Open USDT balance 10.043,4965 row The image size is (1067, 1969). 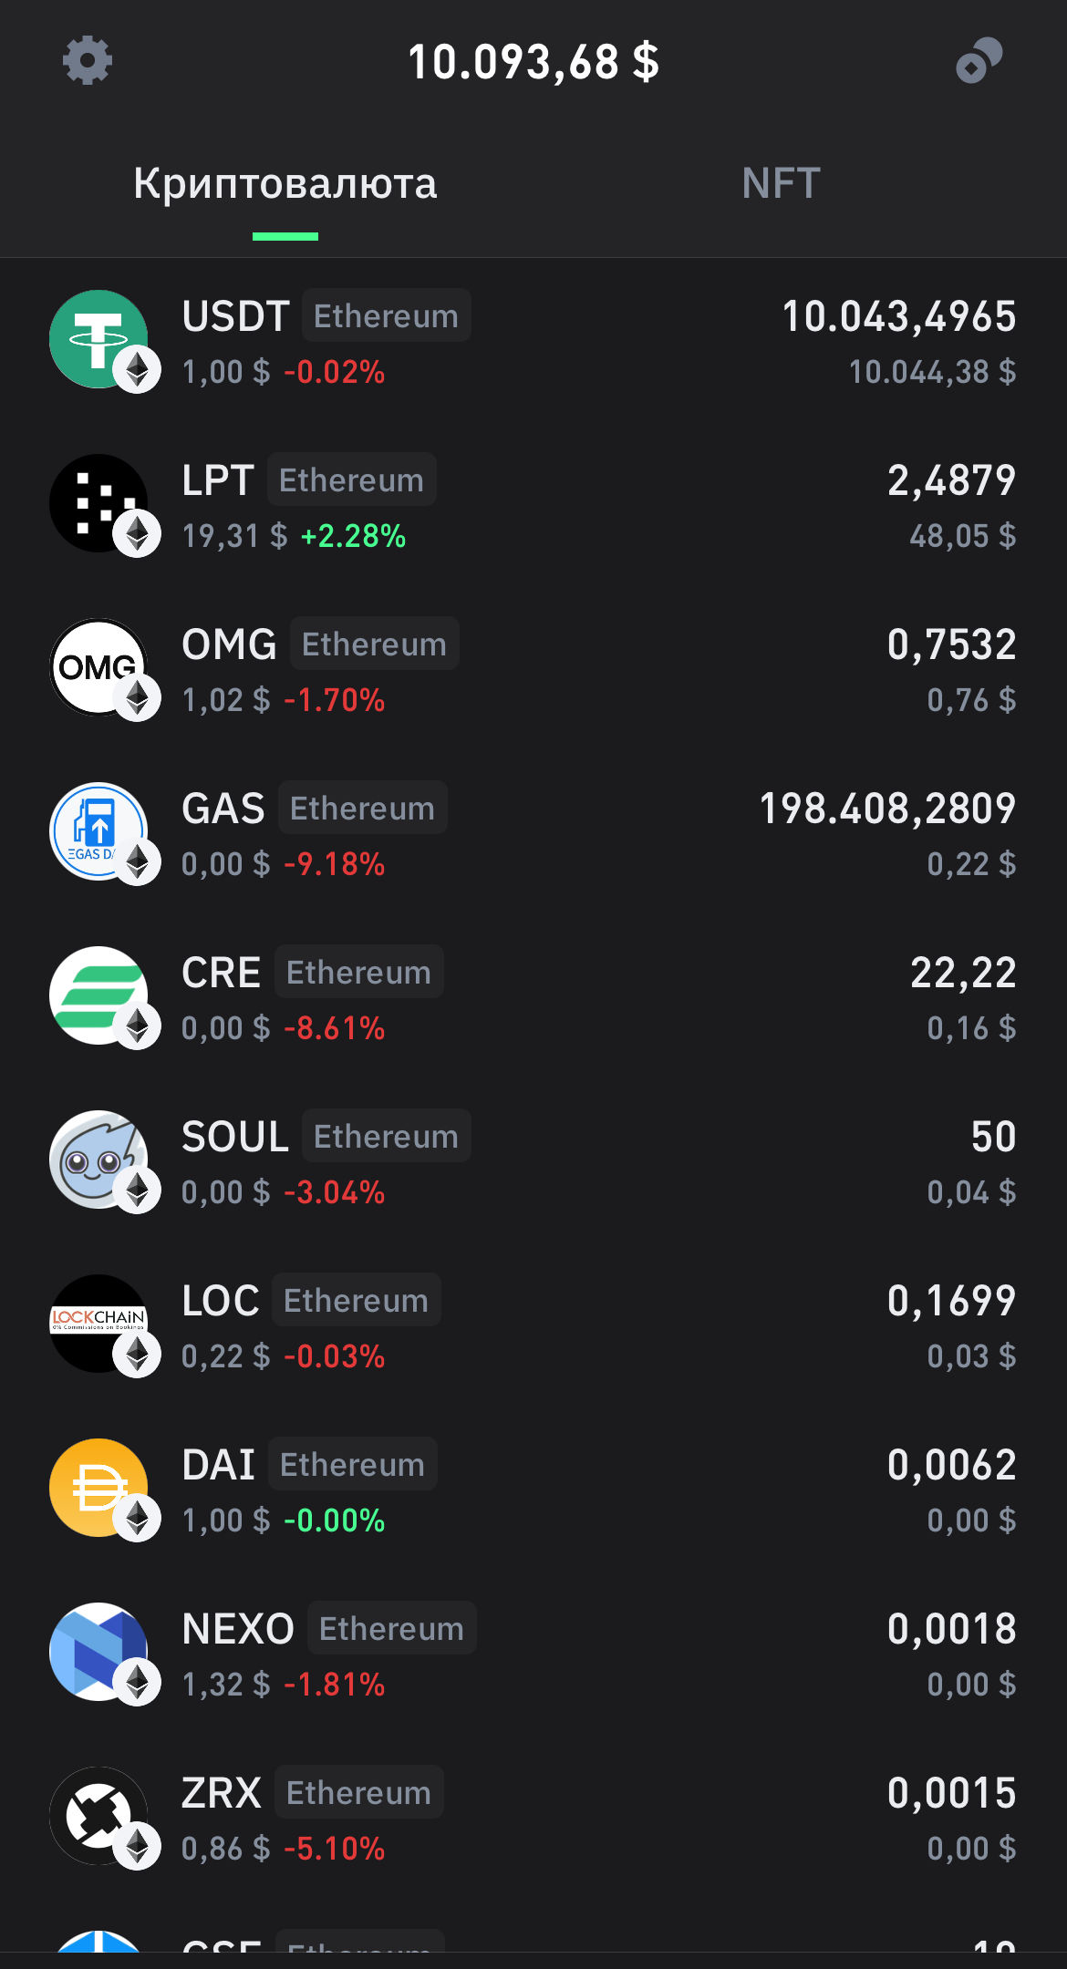[533, 339]
